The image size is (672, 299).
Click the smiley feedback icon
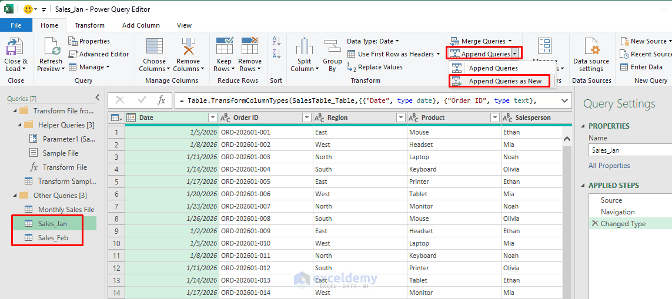[x=28, y=9]
